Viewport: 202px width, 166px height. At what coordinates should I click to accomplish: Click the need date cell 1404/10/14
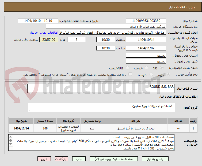[x=21, y=128]
